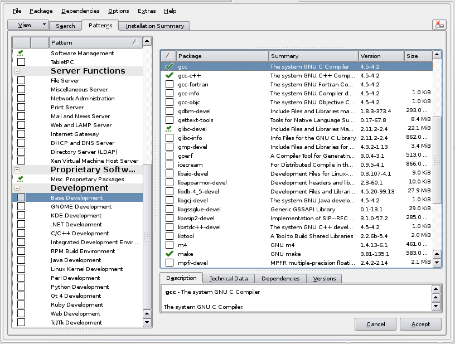Select the Web and LAMP Server pattern
This screenshot has width=455, height=344.
pos(78,125)
